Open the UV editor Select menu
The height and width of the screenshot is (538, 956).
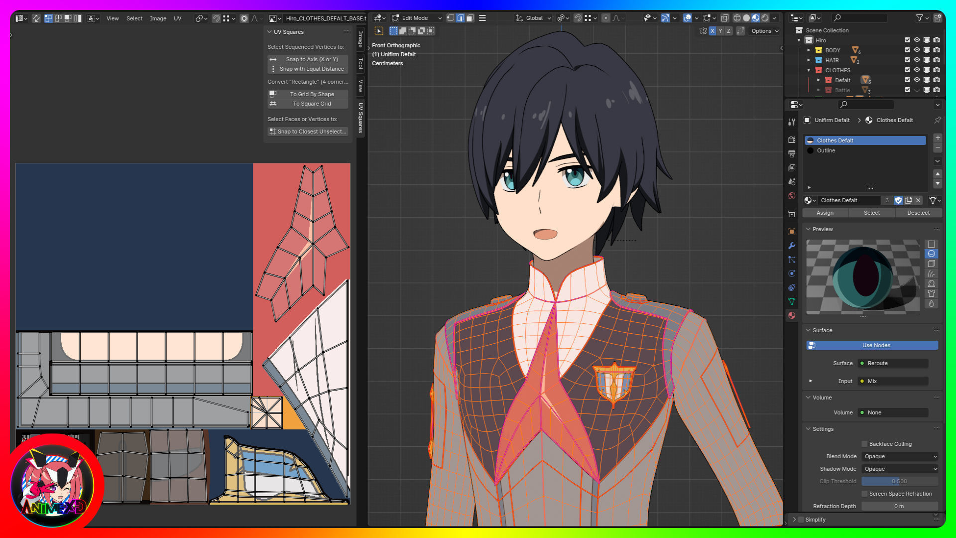[x=134, y=18]
